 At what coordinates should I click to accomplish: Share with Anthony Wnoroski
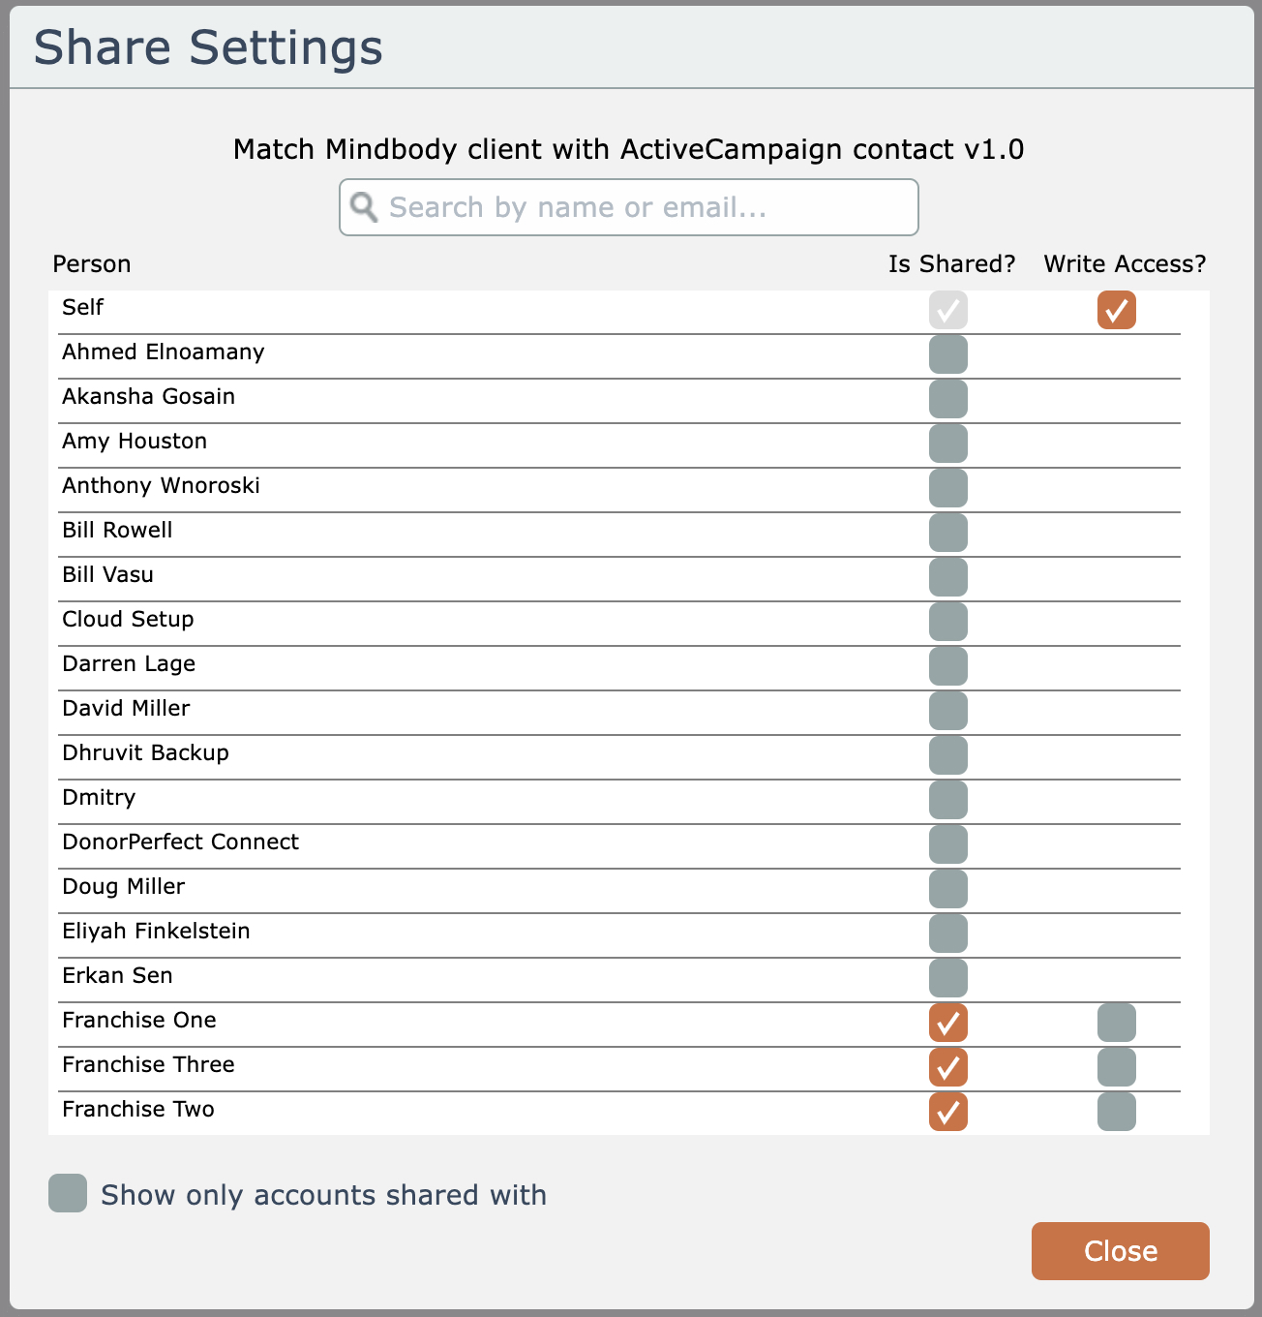point(947,488)
